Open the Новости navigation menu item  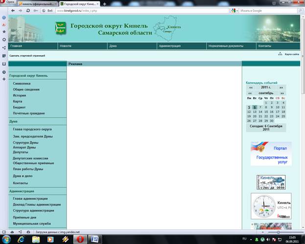click(65, 46)
